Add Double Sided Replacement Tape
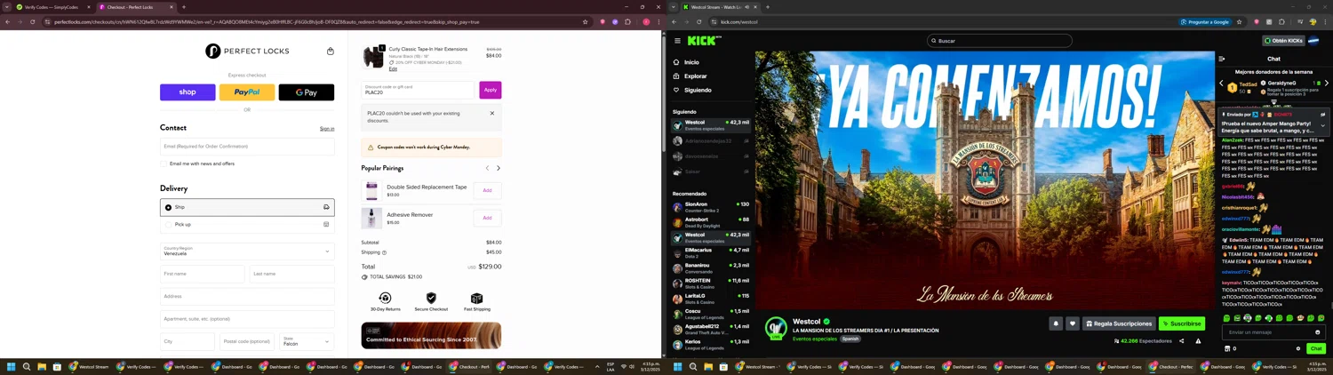 [487, 190]
